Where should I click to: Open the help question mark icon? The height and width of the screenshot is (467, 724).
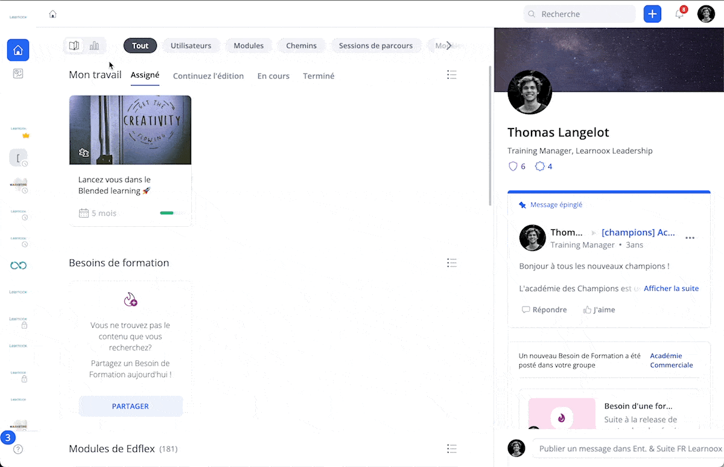point(18,449)
